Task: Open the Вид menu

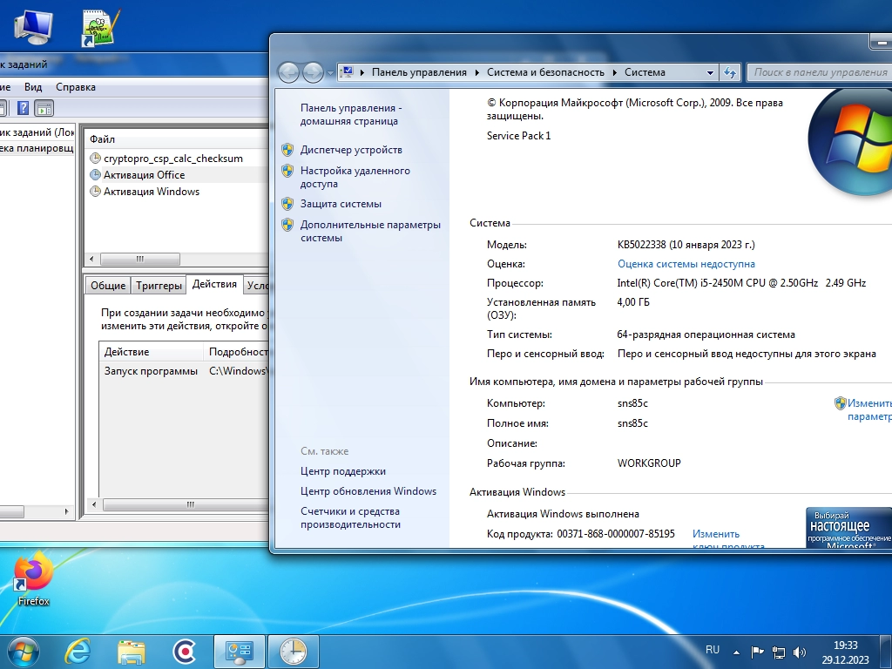Action: pyautogui.click(x=33, y=87)
